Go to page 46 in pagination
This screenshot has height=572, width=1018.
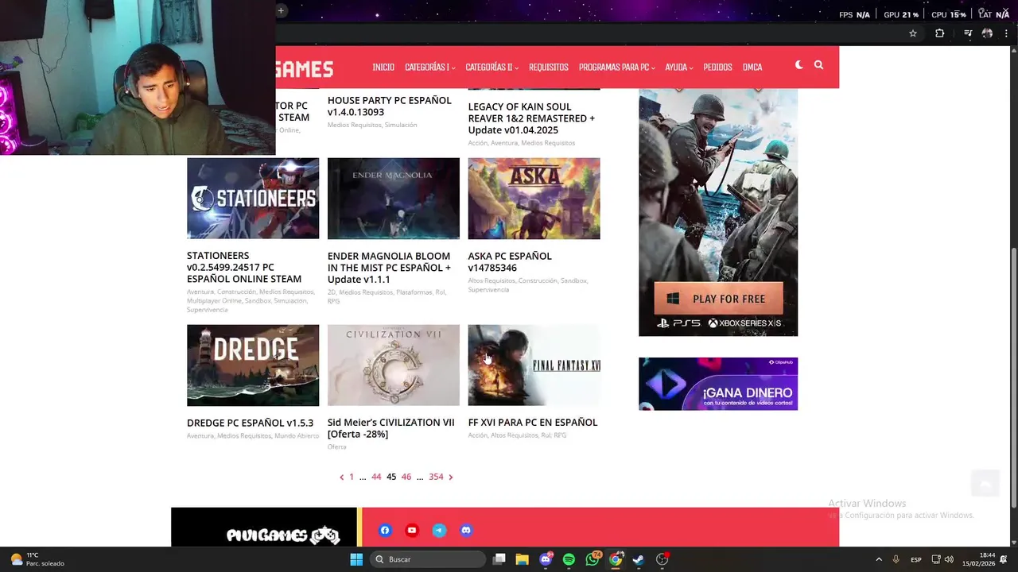[x=406, y=477]
